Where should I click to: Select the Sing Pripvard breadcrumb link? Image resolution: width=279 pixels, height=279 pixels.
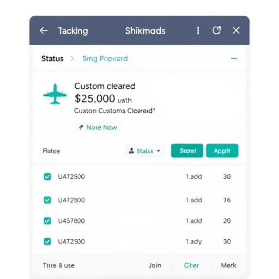tap(105, 59)
